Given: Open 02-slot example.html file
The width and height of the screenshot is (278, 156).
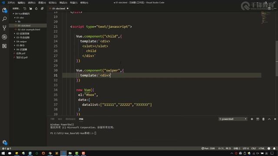Looking at the screenshot, I should coord(29,29).
